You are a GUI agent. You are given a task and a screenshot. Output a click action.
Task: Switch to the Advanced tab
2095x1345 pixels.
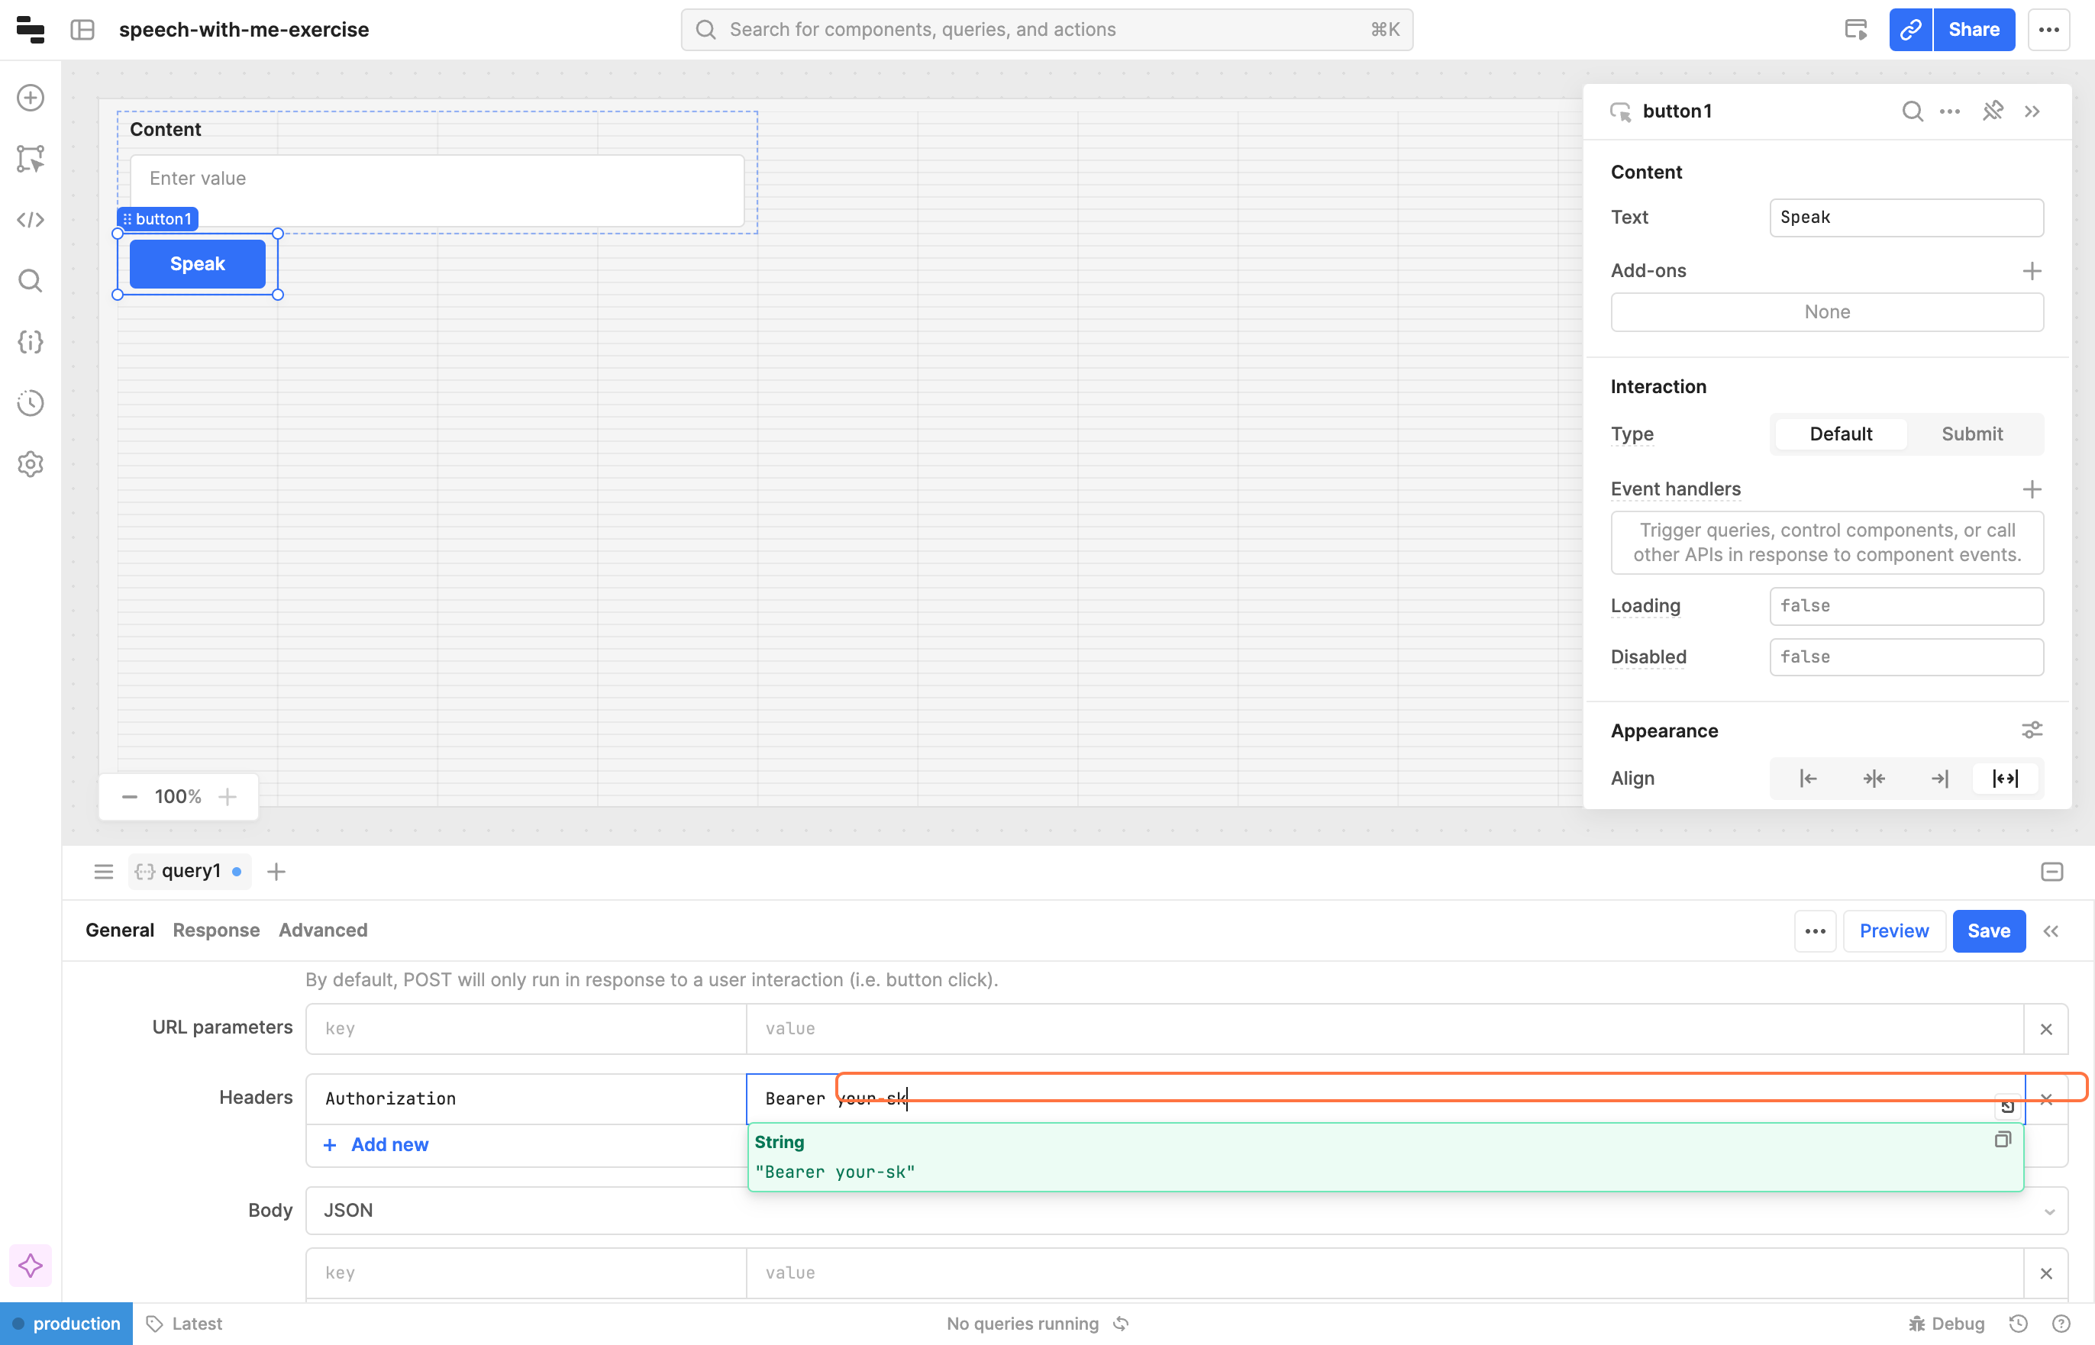322,931
